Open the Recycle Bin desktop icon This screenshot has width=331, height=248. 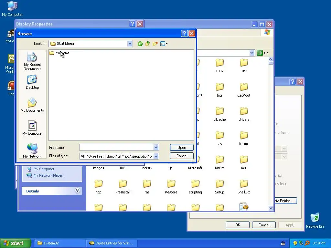click(315, 220)
